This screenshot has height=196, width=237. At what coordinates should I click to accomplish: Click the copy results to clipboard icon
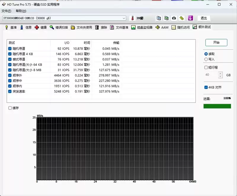(x=159, y=18)
